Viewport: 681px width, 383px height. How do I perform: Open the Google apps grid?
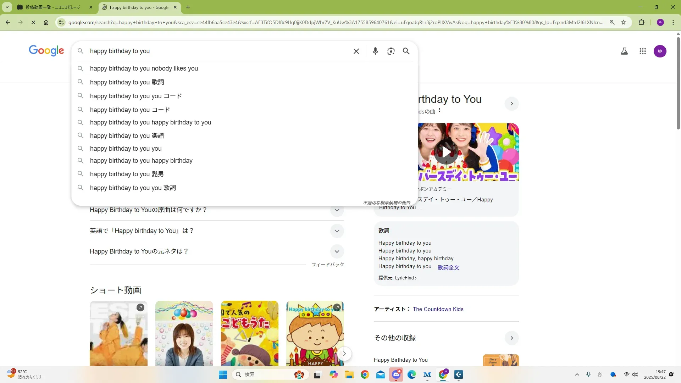[x=642, y=51]
